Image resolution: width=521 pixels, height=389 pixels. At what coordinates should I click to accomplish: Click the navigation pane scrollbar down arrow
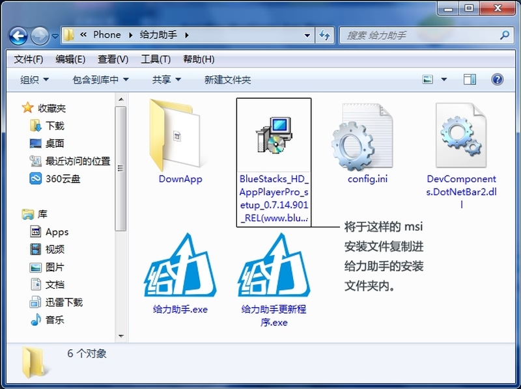tap(121, 336)
